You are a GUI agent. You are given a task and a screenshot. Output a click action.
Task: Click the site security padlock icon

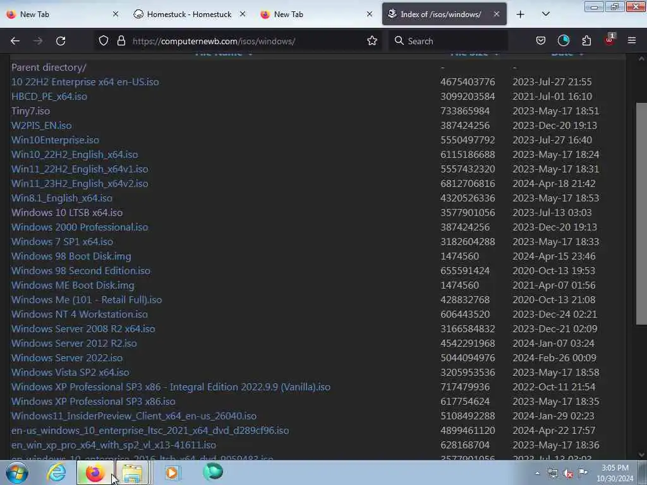click(121, 41)
